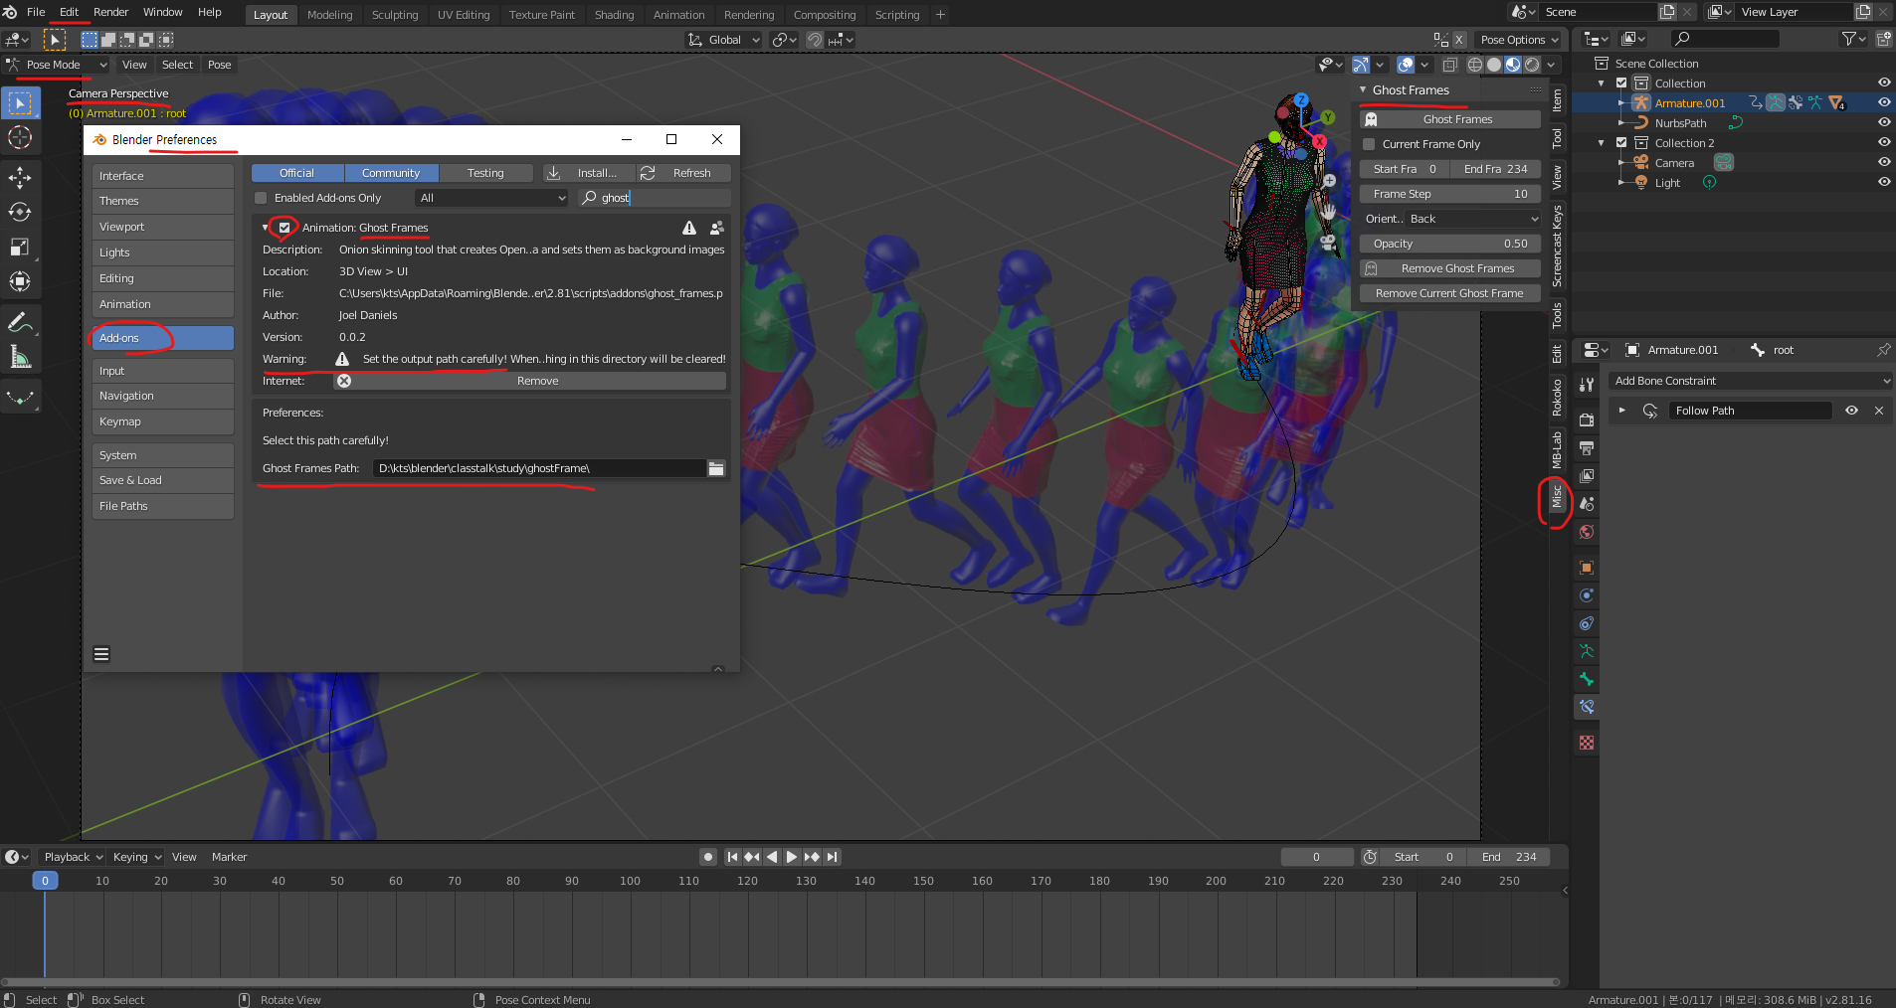Click Remove Current Ghost Frame button
Image resolution: width=1896 pixels, height=1008 pixels.
click(1450, 293)
